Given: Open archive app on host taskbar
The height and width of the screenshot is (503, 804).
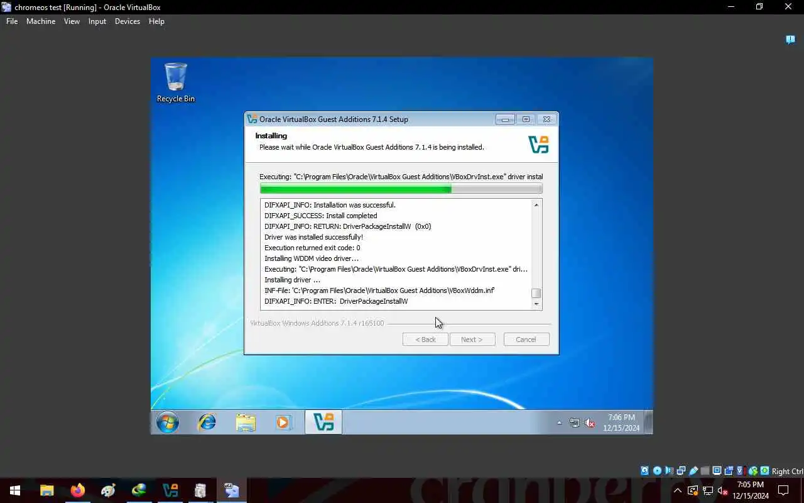Looking at the screenshot, I should pyautogui.click(x=200, y=490).
